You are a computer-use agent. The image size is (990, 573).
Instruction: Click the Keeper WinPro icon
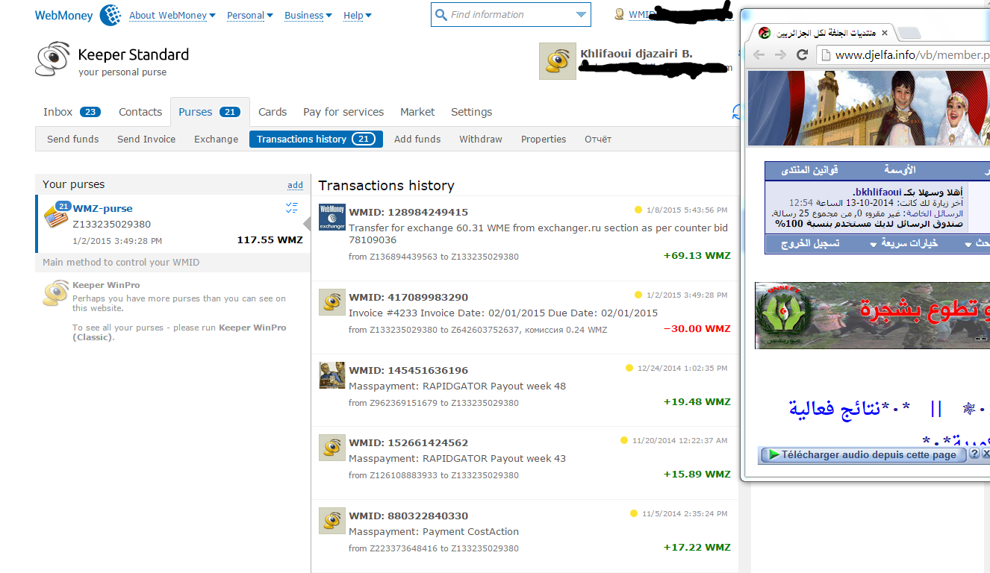point(55,293)
